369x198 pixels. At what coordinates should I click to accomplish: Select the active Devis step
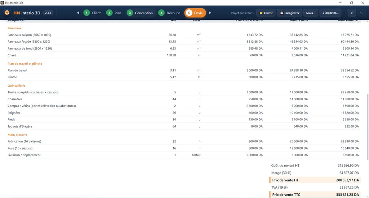(x=195, y=13)
